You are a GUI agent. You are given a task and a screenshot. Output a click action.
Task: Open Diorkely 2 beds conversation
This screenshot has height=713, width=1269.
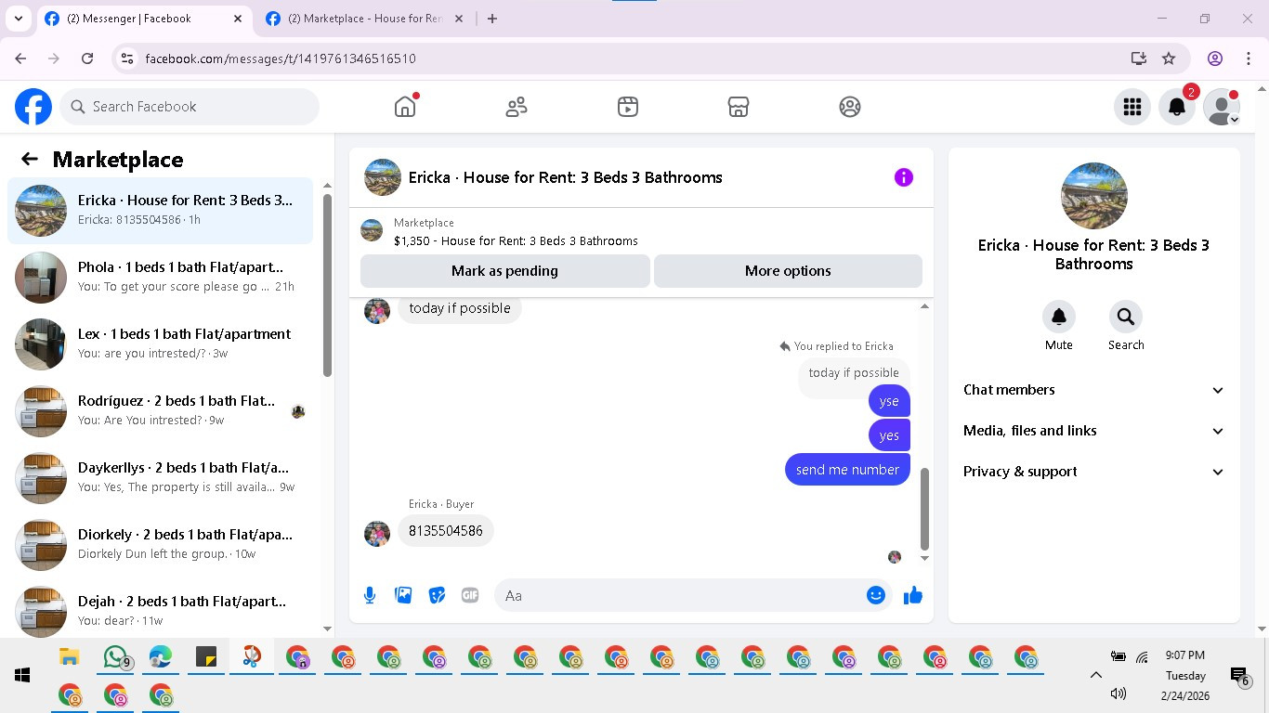coord(161,545)
